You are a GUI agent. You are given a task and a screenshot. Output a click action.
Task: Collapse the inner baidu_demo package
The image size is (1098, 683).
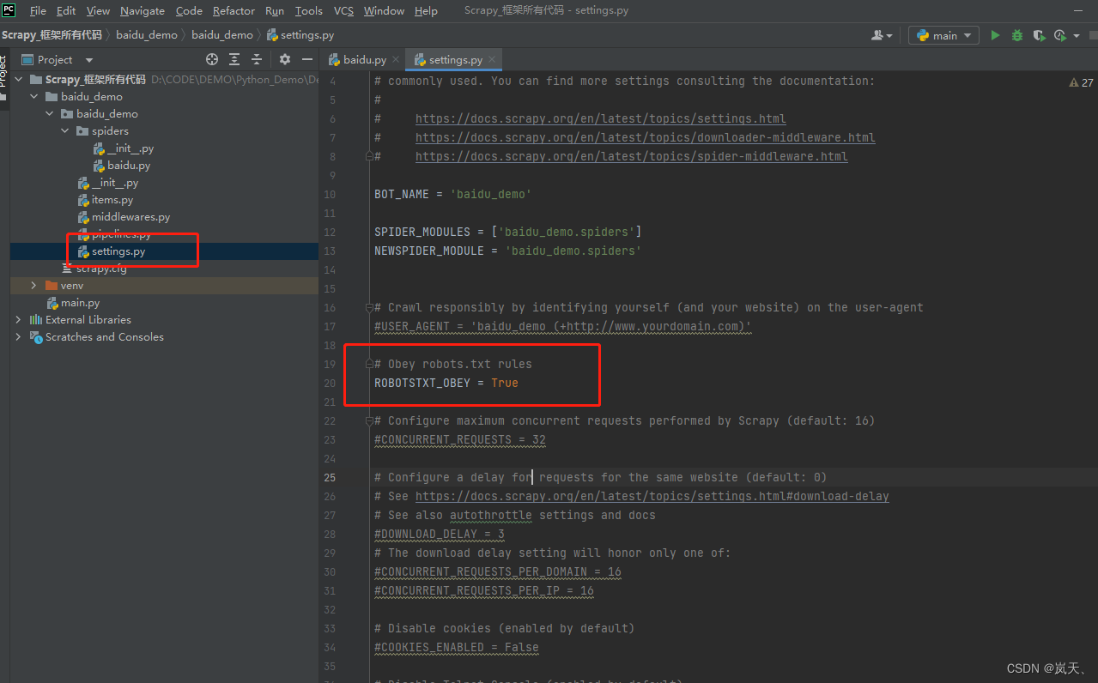pyautogui.click(x=49, y=113)
